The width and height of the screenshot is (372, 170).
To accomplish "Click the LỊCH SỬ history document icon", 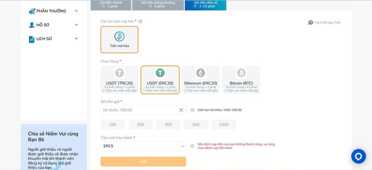I will pos(32,39).
